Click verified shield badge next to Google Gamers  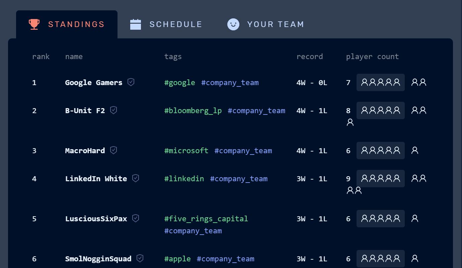tap(131, 82)
